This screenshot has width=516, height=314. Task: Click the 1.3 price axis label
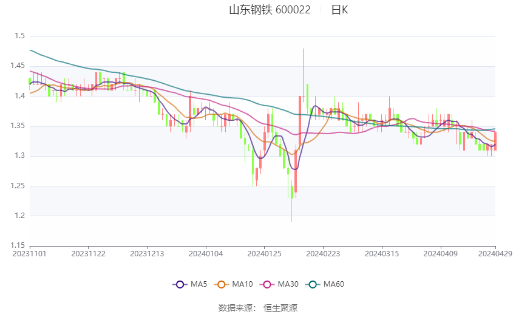pyautogui.click(x=20, y=155)
